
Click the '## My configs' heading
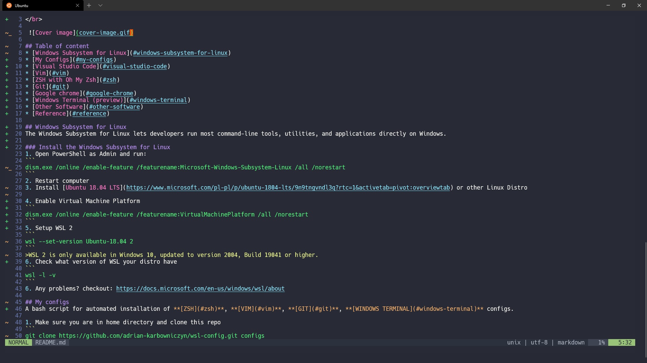(47, 302)
